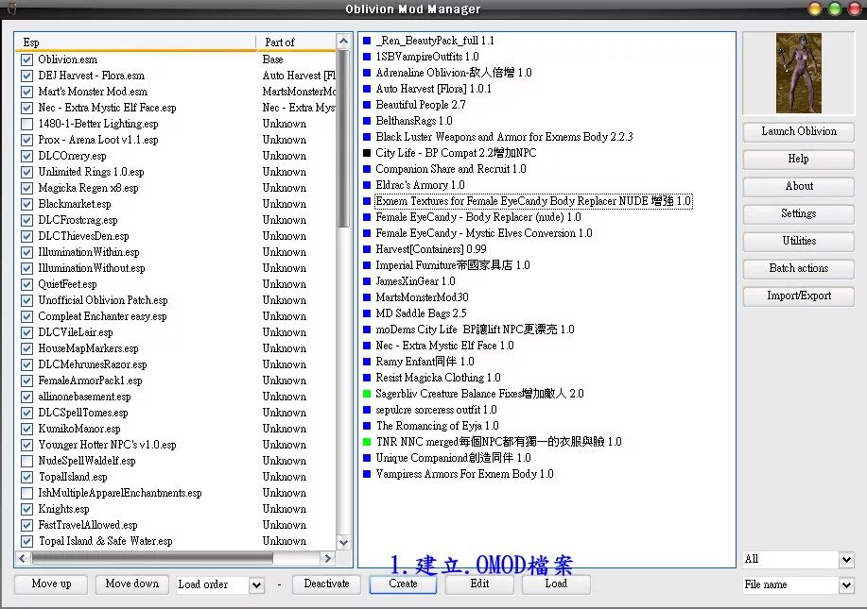Click Launch Oblivion button

click(798, 131)
